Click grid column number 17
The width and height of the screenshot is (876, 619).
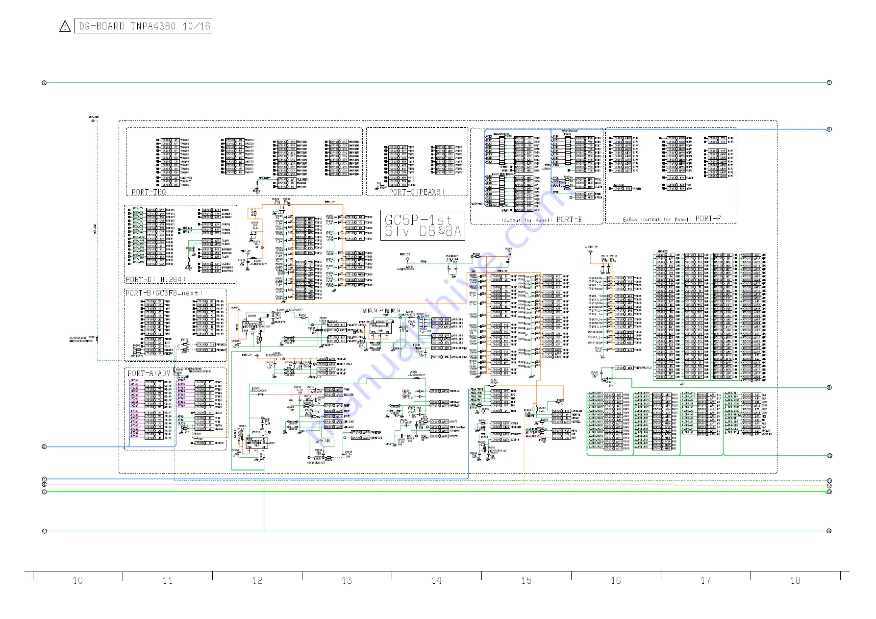(705, 581)
